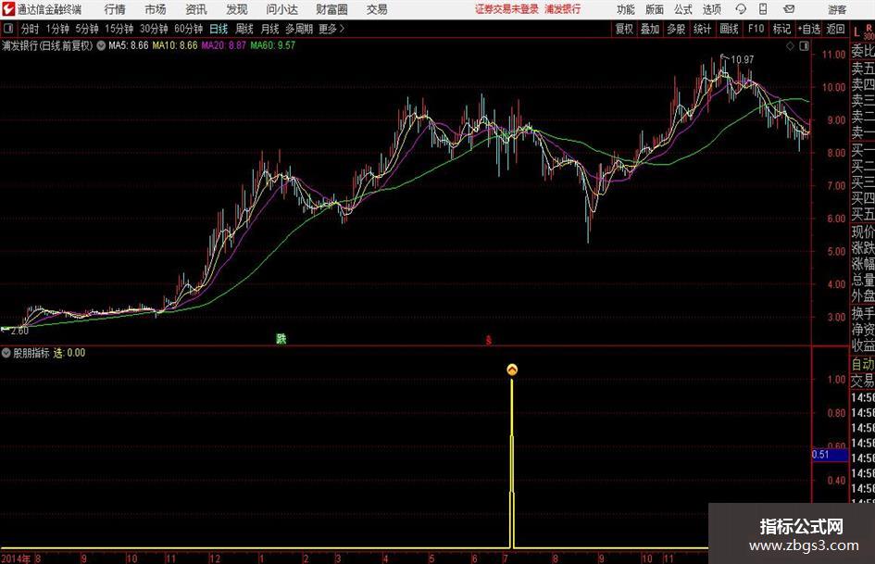This screenshot has width=875, height=564.
Task: Click the yellow signal arrow marker
Action: tap(512, 370)
